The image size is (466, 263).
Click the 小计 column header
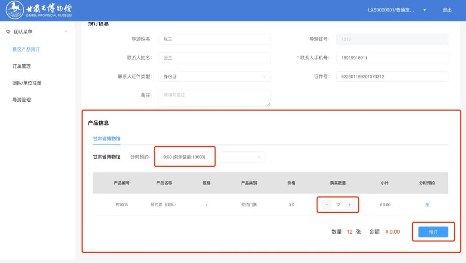[x=384, y=183]
